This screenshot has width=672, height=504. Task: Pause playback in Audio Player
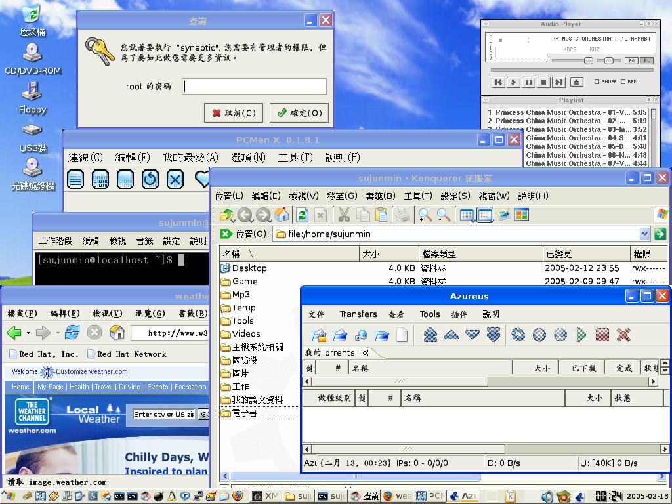(529, 82)
